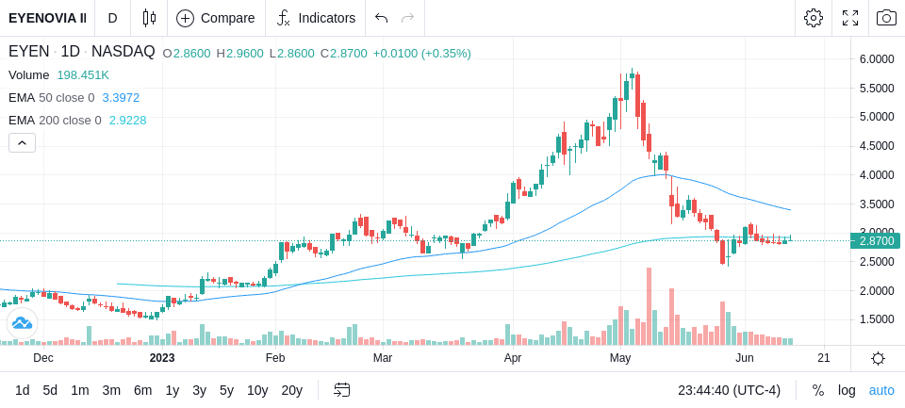Select the 1d time range
905x408 pixels.
click(22, 390)
